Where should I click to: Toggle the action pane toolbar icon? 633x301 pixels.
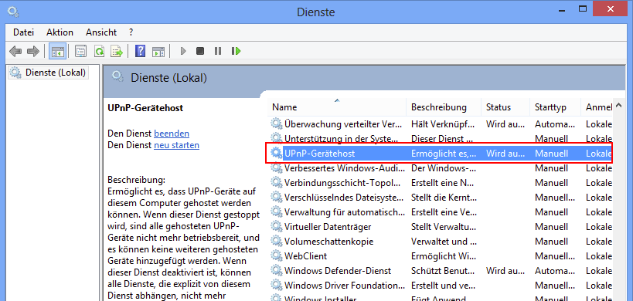158,51
